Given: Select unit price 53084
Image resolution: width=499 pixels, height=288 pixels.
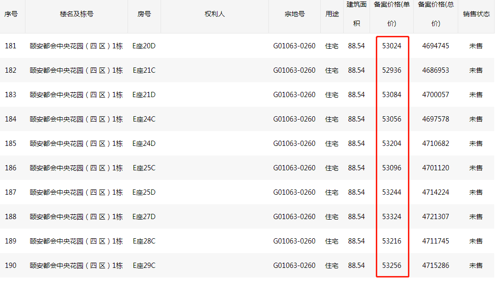Looking at the screenshot, I should pyautogui.click(x=392, y=95).
